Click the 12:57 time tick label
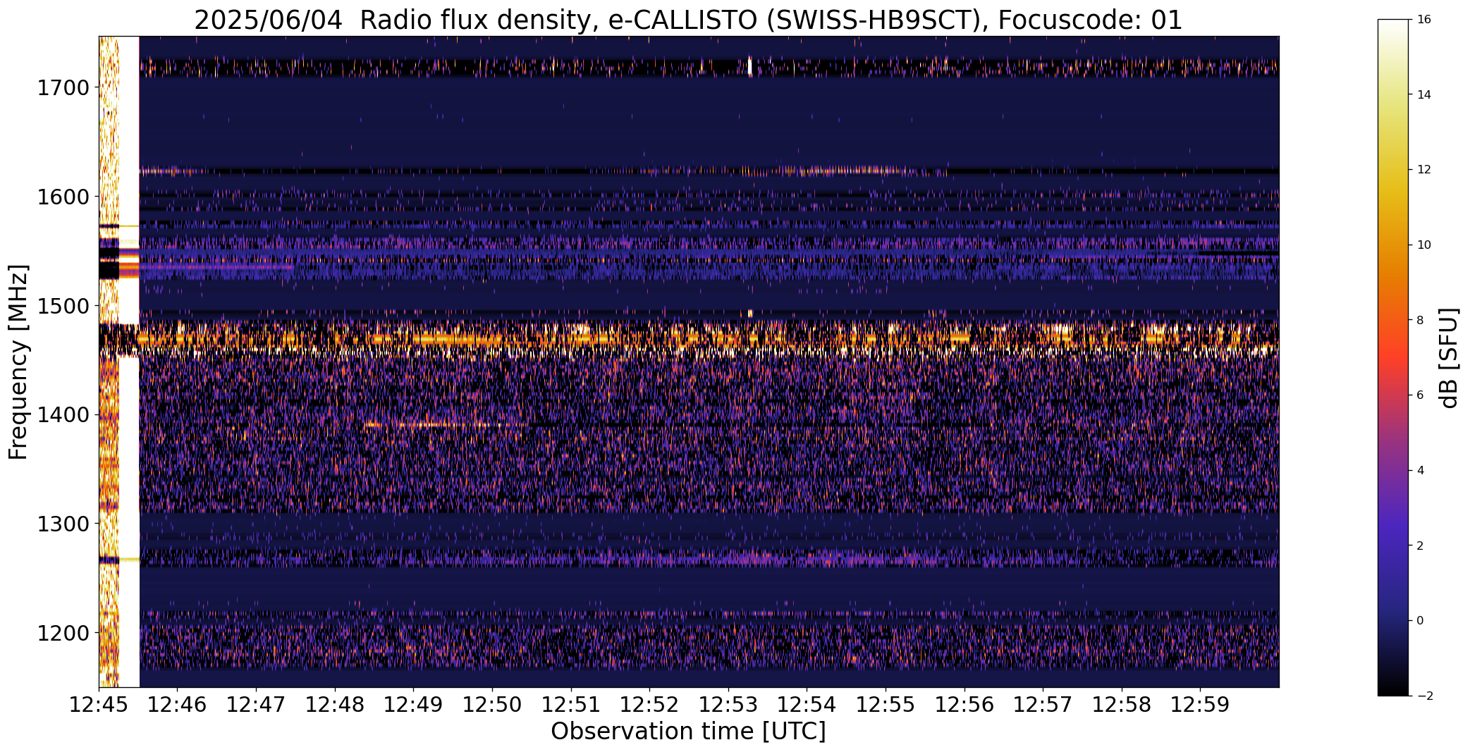 click(x=1043, y=705)
